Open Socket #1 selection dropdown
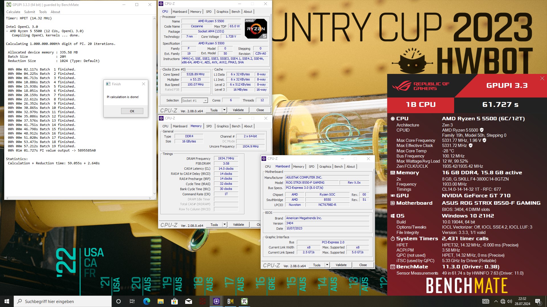The image size is (547, 307). click(195, 100)
